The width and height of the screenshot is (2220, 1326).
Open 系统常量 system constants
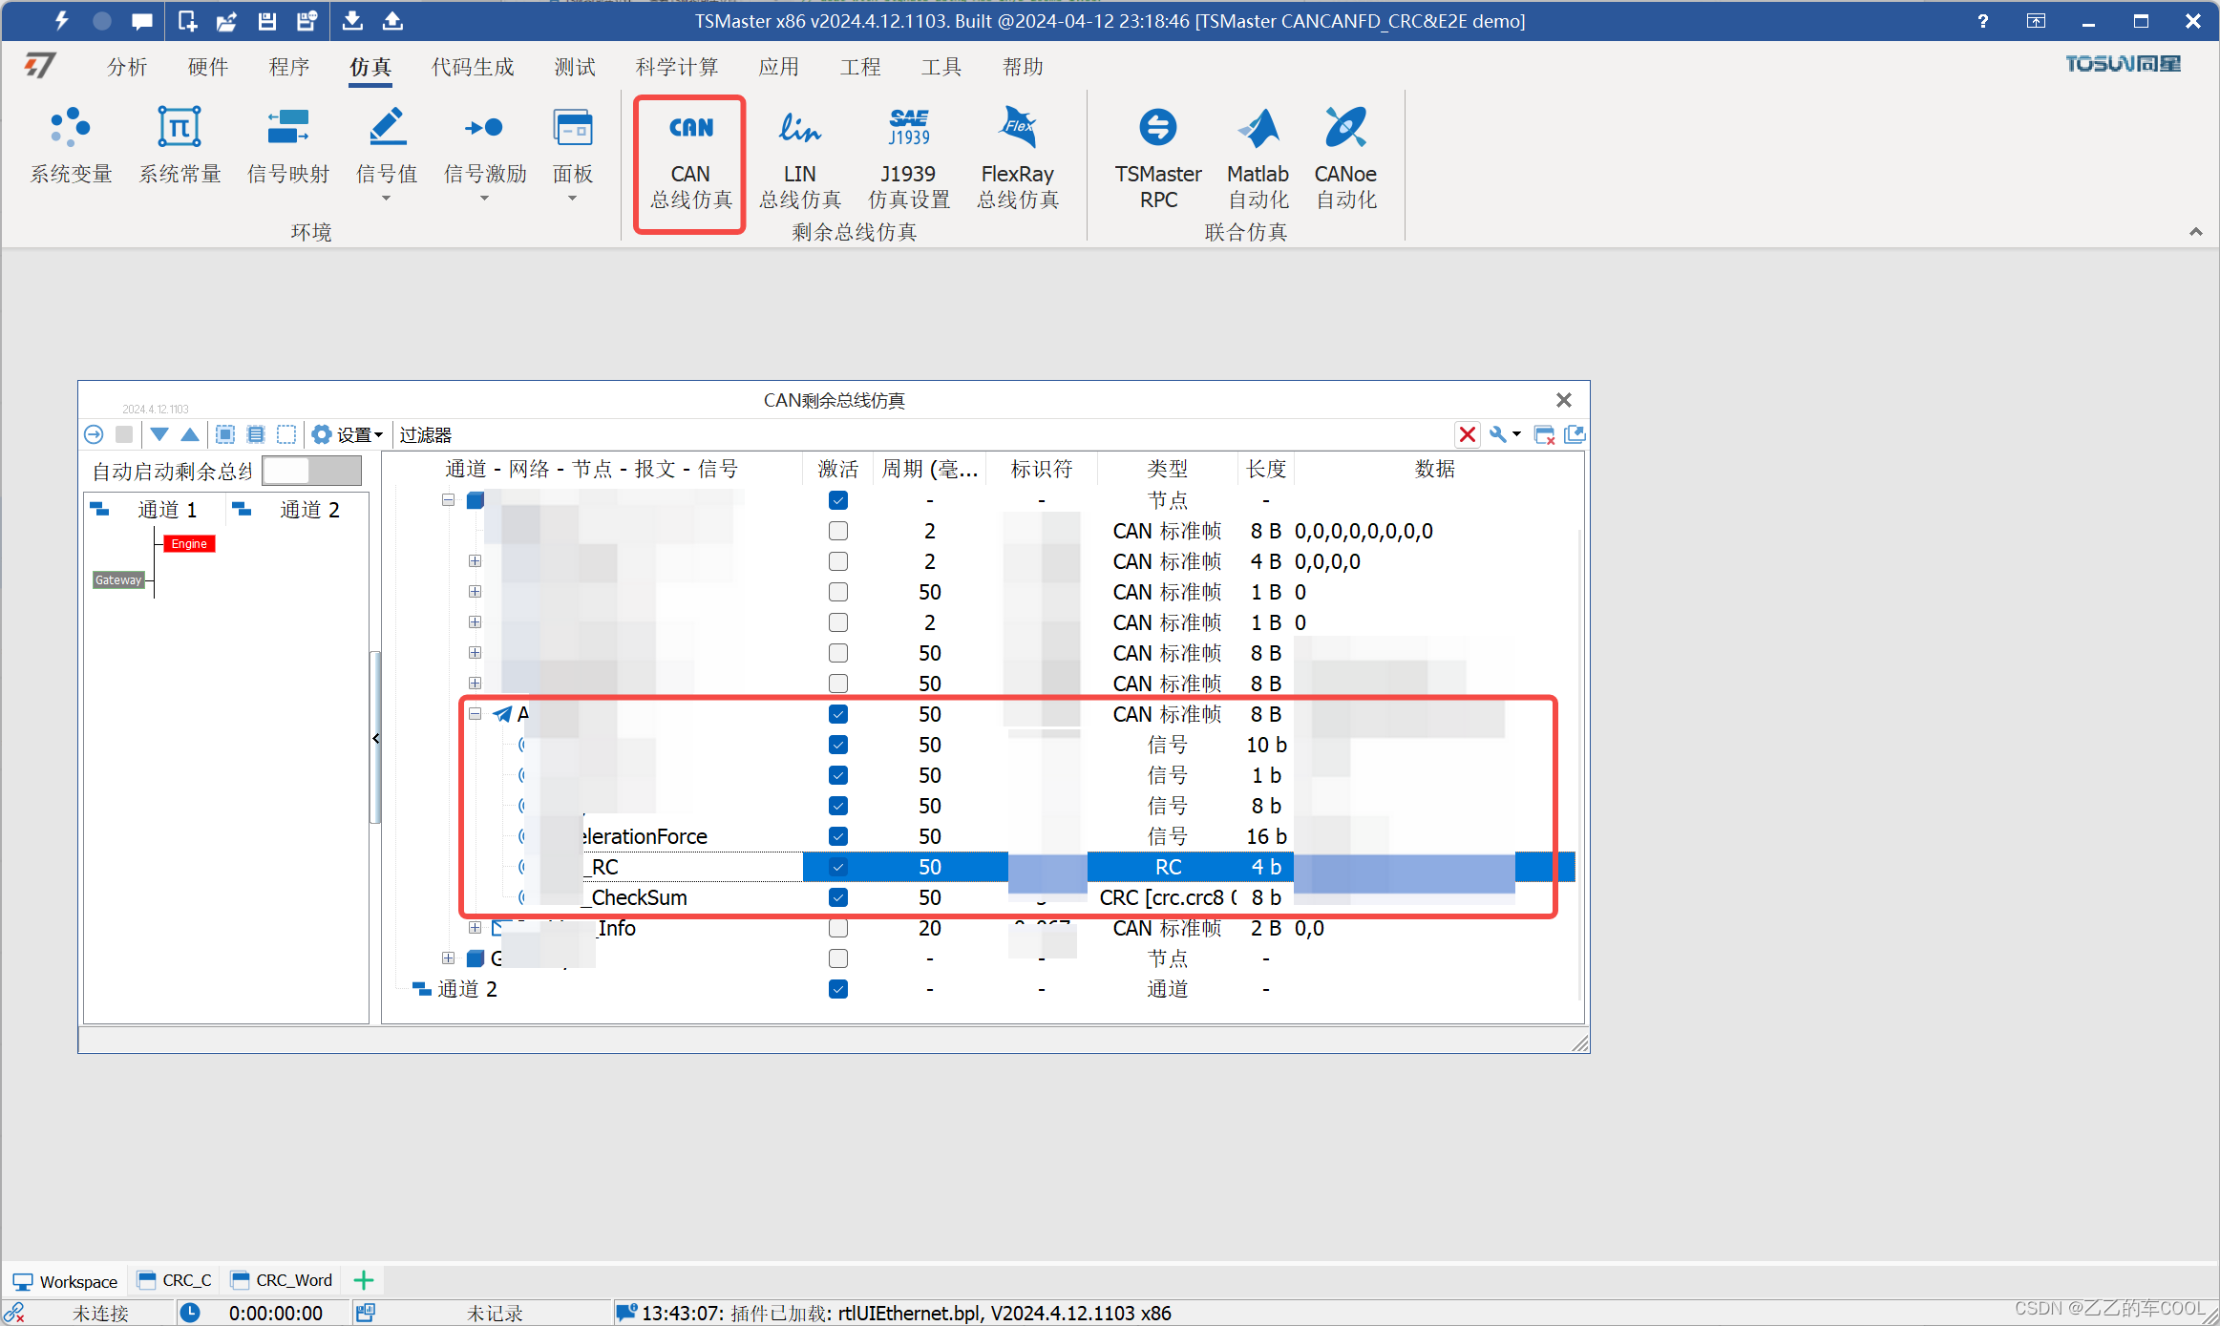(180, 147)
